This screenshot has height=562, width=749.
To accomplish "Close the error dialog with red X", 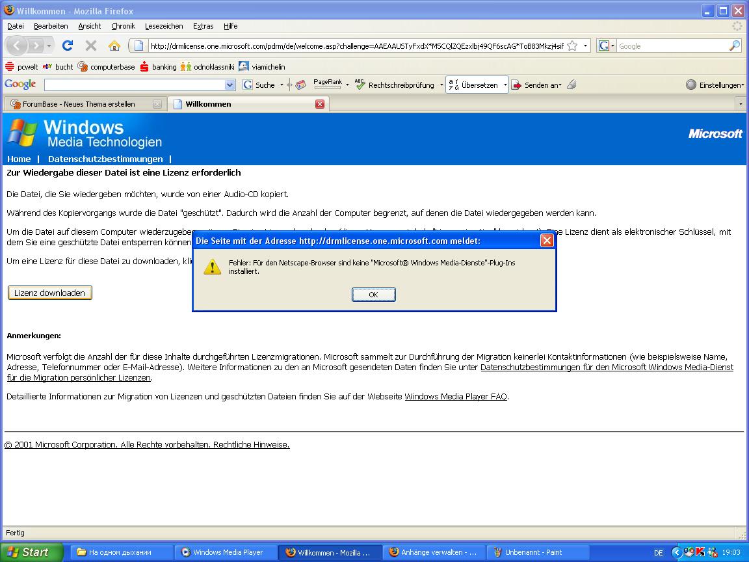I will pos(547,241).
